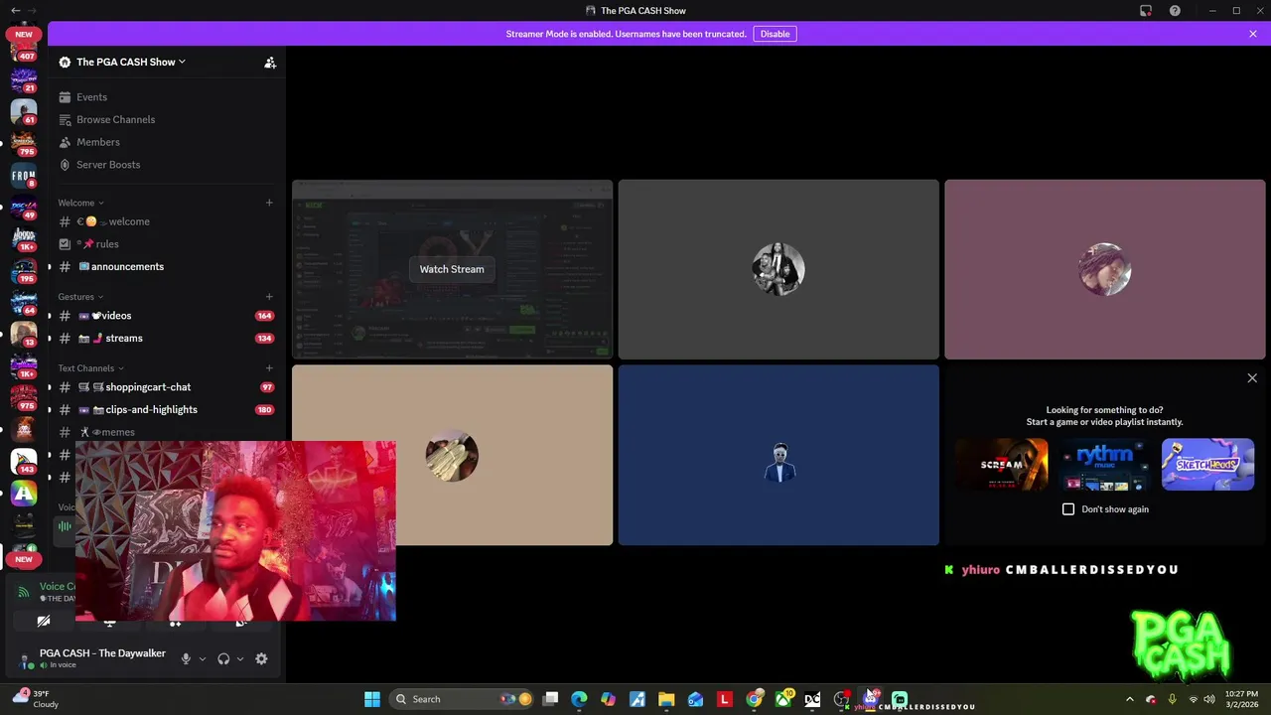The width and height of the screenshot is (1271, 715).
Task: Select the grey voice participant tile
Action: (x=778, y=269)
